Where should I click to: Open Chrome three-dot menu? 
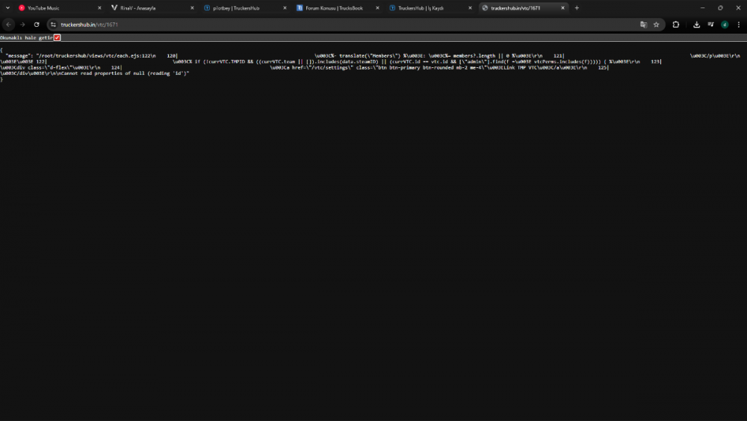pos(738,25)
